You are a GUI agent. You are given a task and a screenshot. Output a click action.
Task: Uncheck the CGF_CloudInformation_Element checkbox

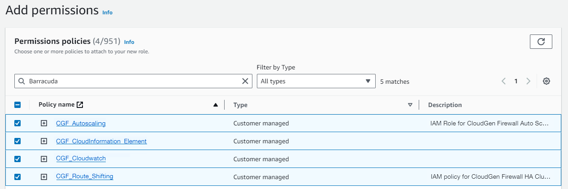click(x=17, y=141)
